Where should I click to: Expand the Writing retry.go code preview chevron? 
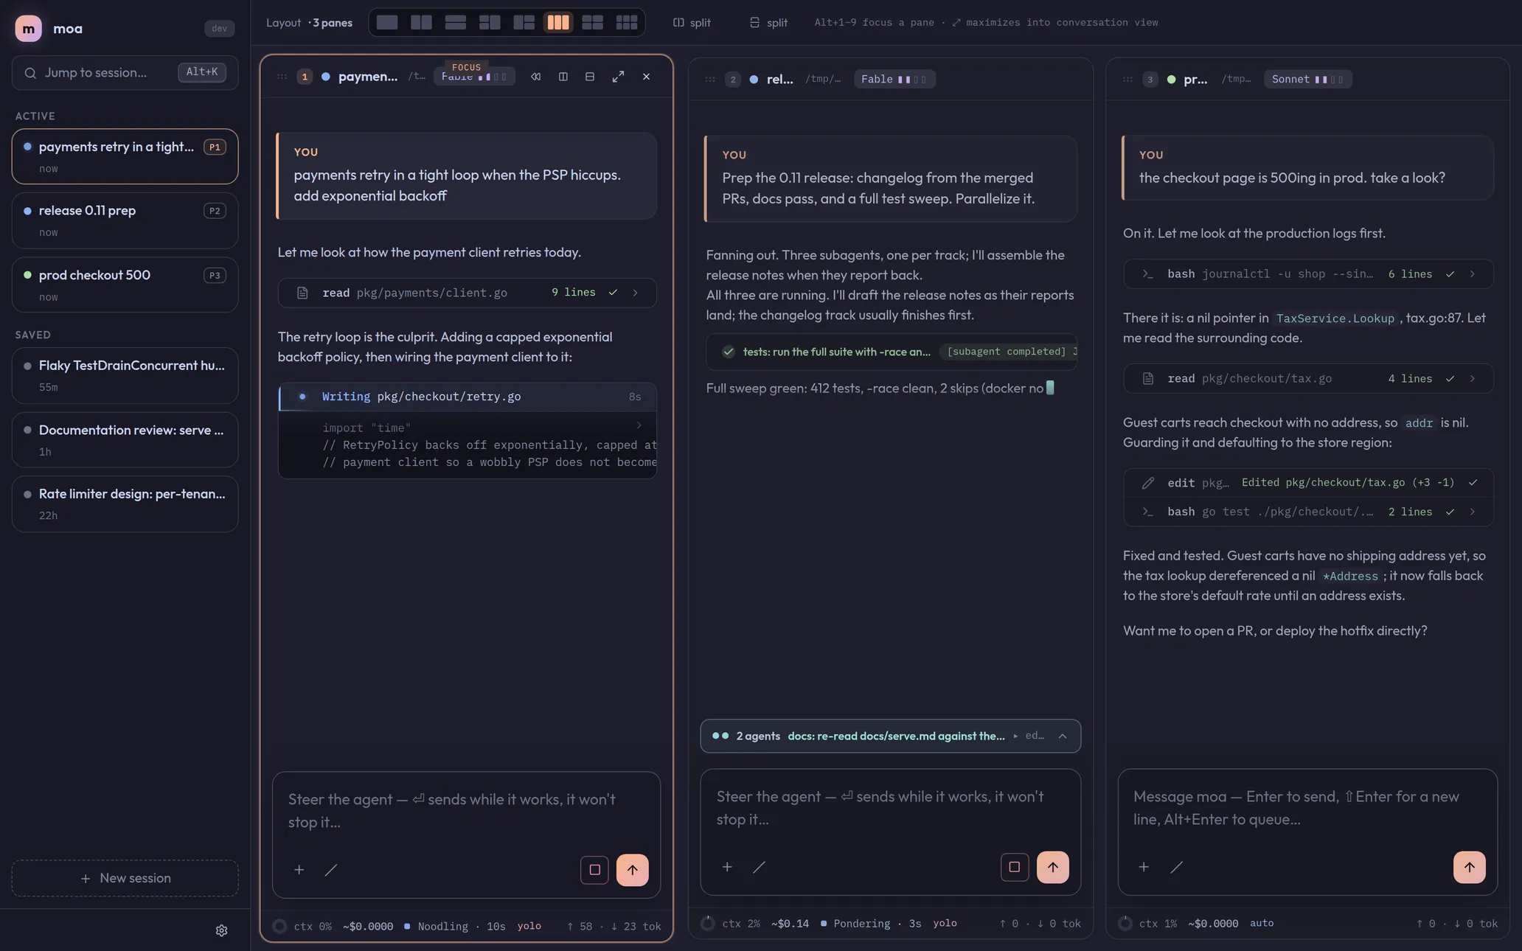pyautogui.click(x=639, y=425)
